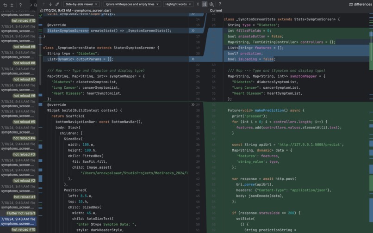Click "Lung Cancer": cancerSymptomList in right pane

coord(266,88)
